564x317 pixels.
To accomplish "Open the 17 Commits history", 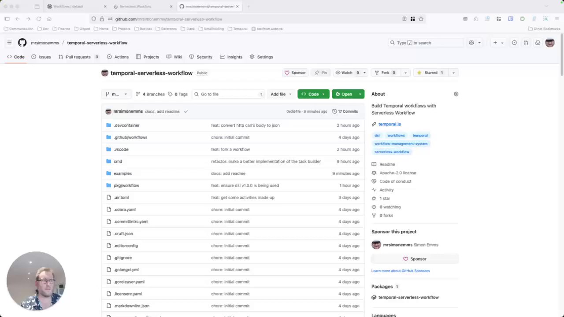I will [x=345, y=111].
